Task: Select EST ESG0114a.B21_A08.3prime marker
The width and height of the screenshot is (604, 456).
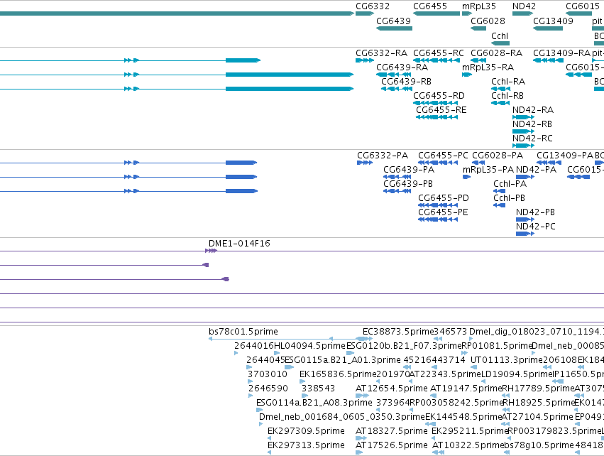Action: click(x=259, y=410)
